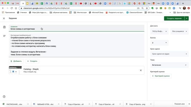Viewport: 191px width, 107px height.
Task: Close the current active browser tab
Action: click(x=23, y=3)
